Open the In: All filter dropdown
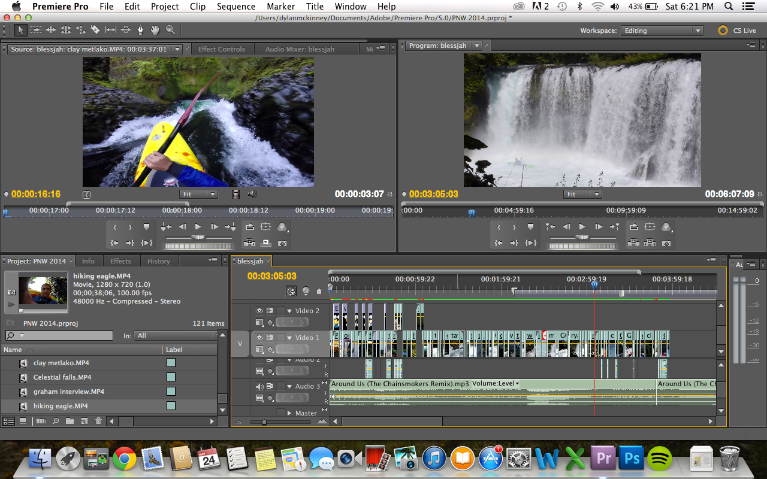 (x=176, y=335)
